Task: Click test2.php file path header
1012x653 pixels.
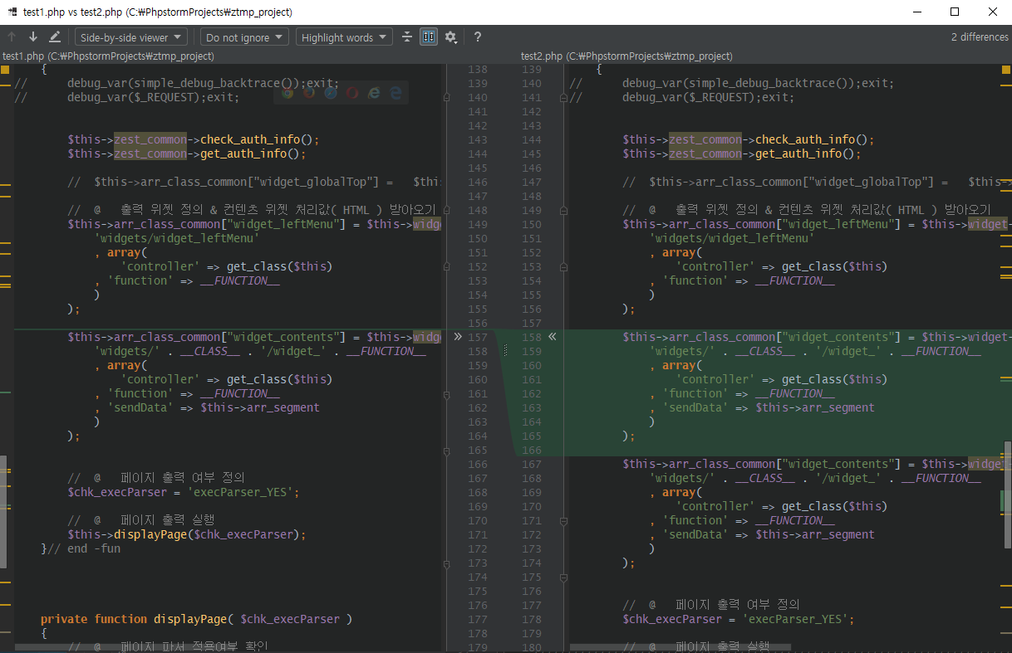Action: 626,56
